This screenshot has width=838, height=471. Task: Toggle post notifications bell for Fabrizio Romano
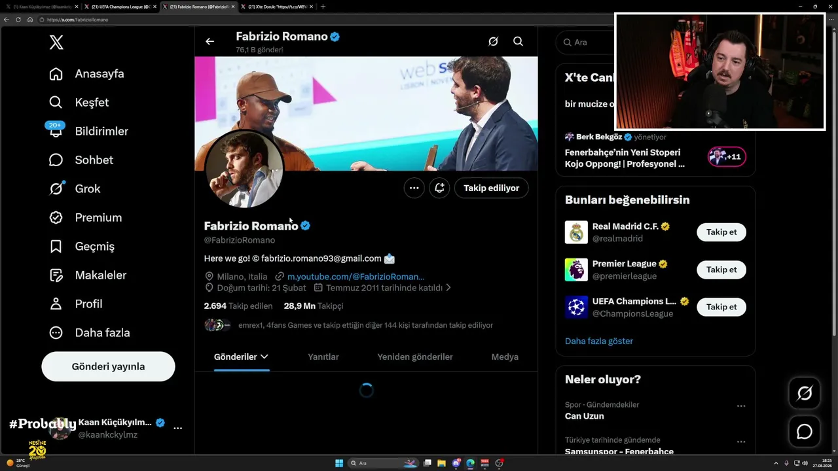[439, 188]
